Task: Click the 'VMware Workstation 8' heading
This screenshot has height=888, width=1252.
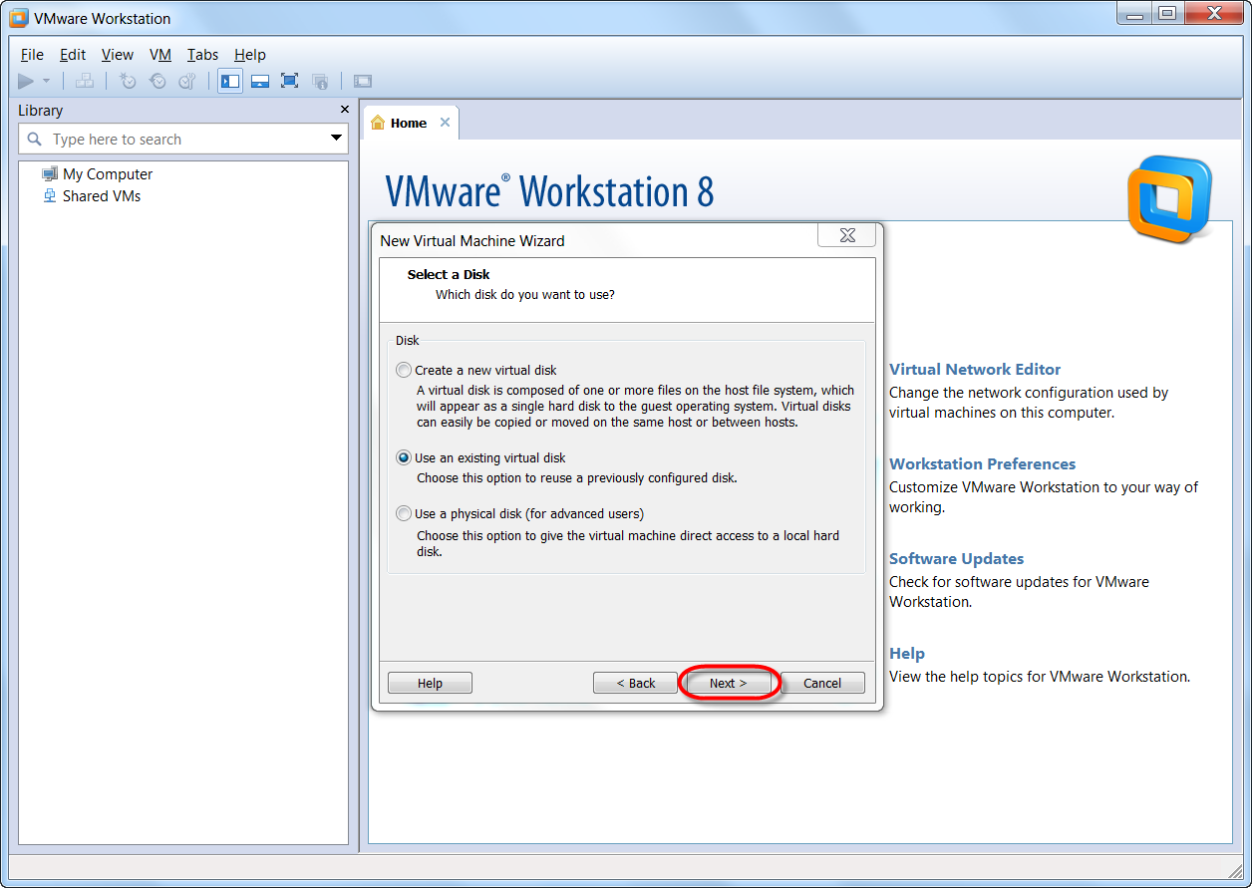Action: (549, 191)
